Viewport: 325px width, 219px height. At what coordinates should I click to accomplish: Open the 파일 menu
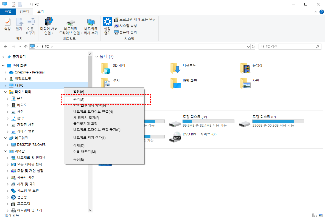8,12
